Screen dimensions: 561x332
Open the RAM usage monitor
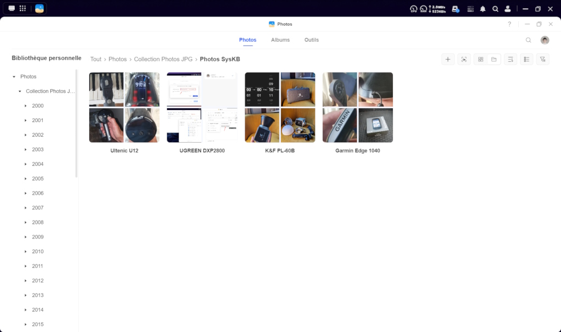tap(423, 9)
